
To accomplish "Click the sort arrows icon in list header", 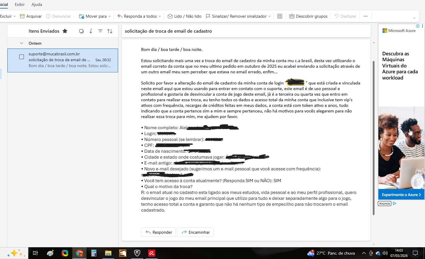I will (110, 31).
